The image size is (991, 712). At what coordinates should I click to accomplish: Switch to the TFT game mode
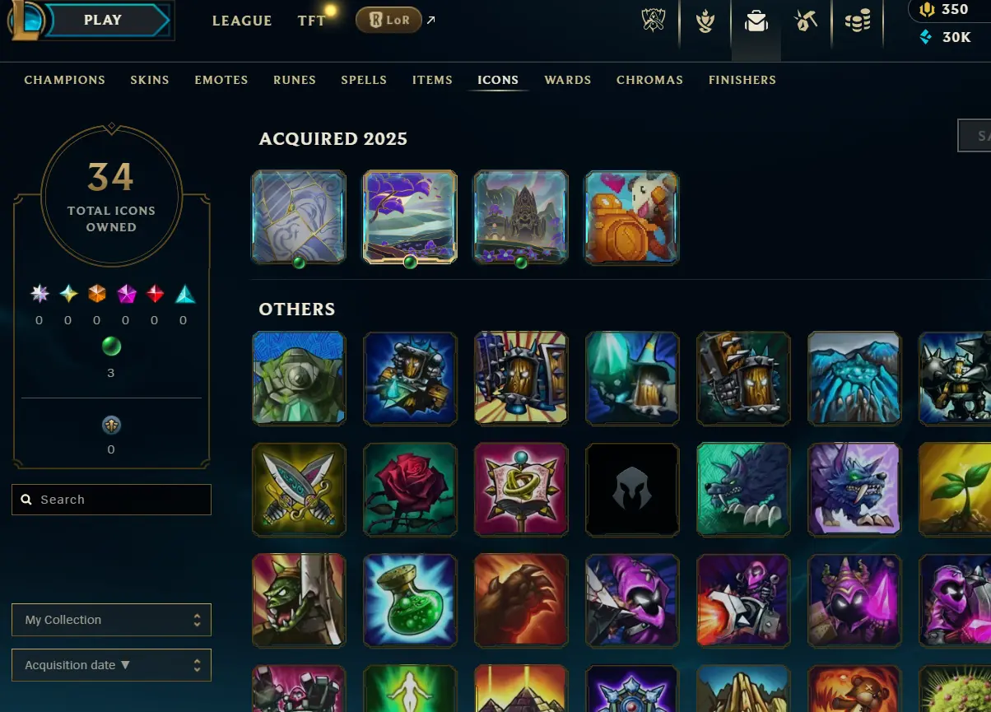pos(311,21)
